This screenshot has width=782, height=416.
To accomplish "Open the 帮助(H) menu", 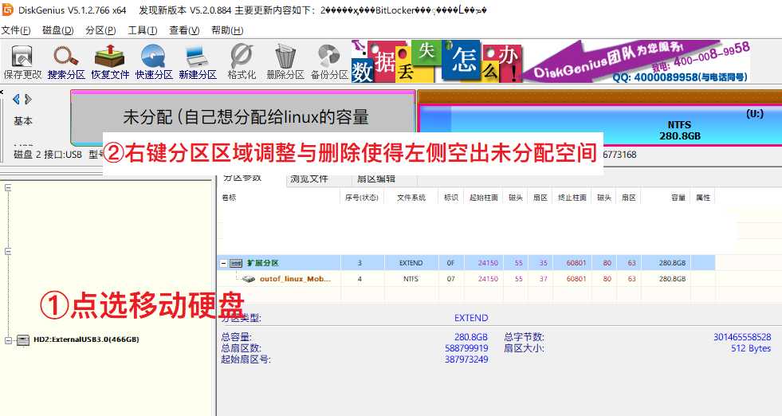I will [x=227, y=30].
